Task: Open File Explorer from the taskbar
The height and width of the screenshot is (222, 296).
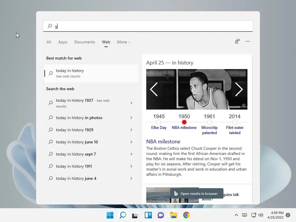Action: [x=173, y=215]
